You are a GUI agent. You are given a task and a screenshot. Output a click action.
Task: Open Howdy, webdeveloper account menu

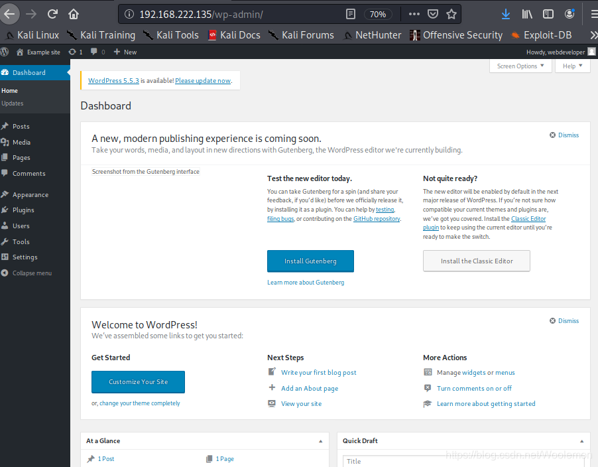[561, 52]
